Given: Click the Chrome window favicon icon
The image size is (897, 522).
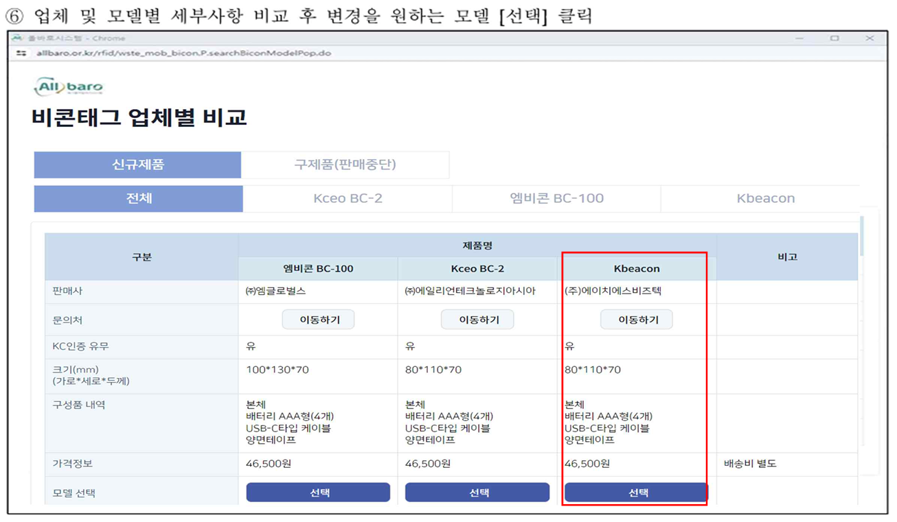Looking at the screenshot, I should pos(18,38).
